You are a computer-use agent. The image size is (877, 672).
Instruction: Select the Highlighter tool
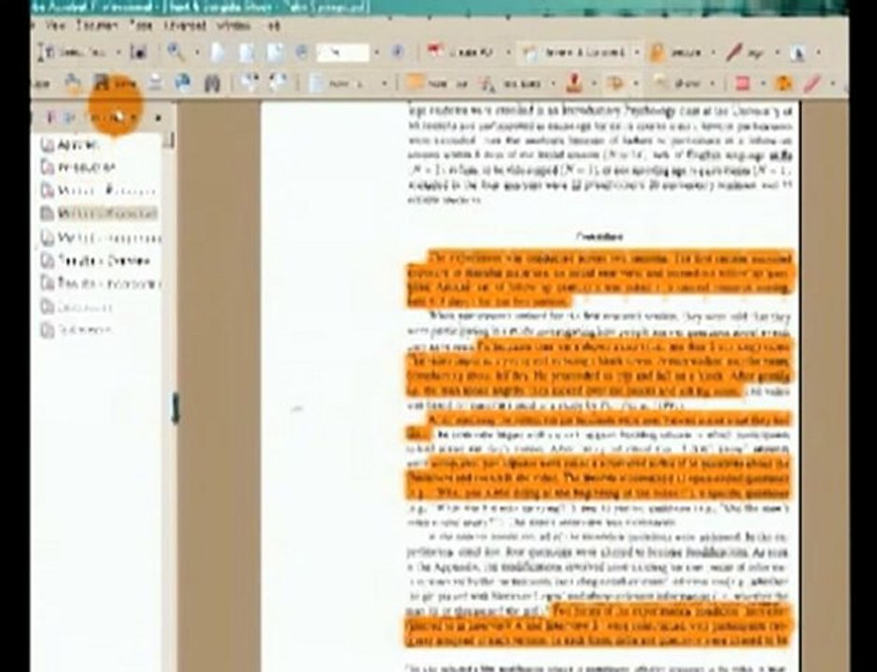pos(615,83)
